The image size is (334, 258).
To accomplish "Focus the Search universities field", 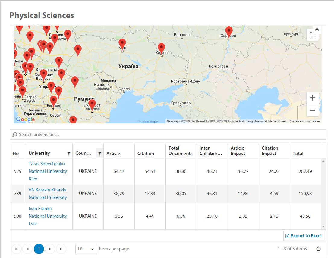I will point(168,135).
